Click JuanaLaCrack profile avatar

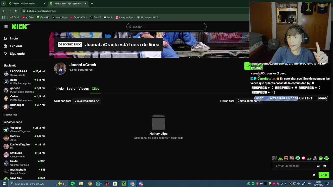(60, 69)
